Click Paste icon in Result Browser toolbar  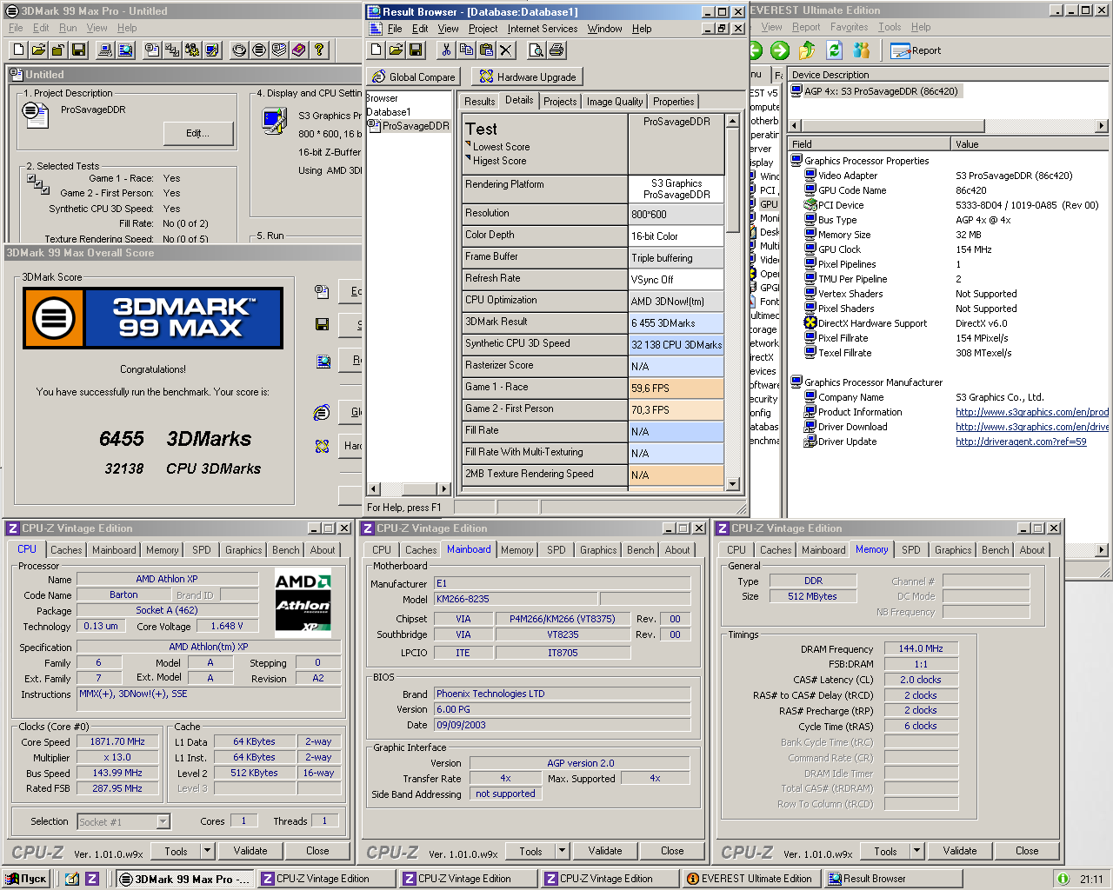486,50
